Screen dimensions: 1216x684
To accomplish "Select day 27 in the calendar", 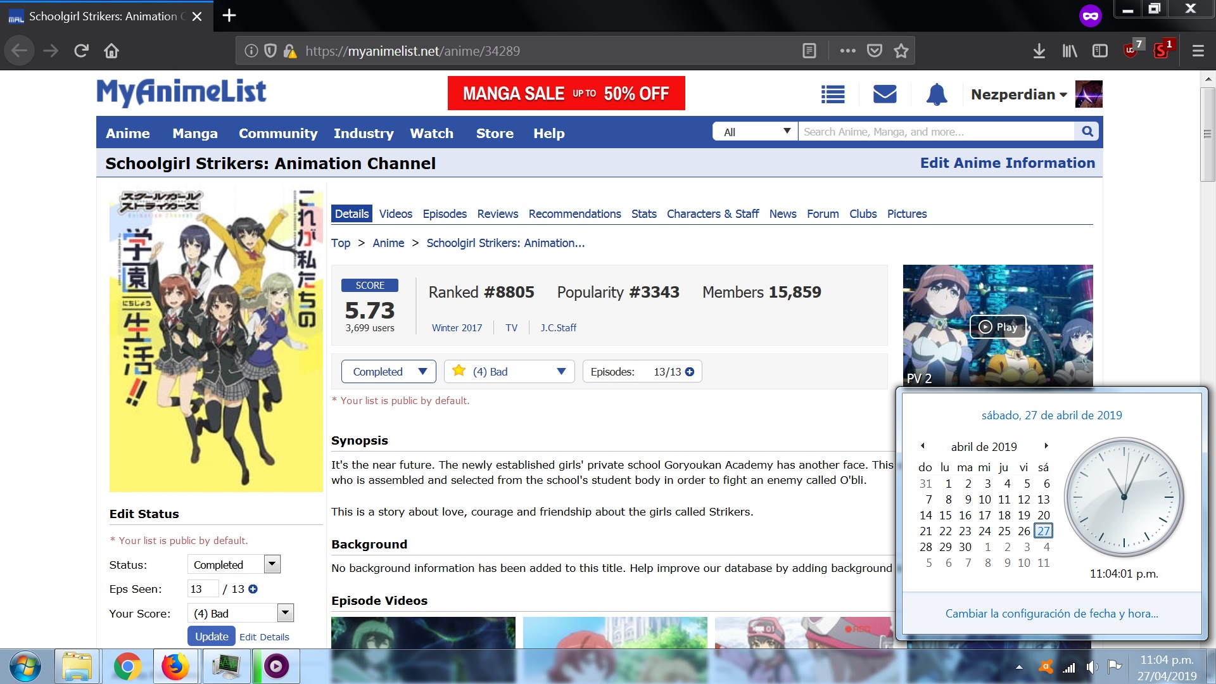I will [x=1043, y=531].
